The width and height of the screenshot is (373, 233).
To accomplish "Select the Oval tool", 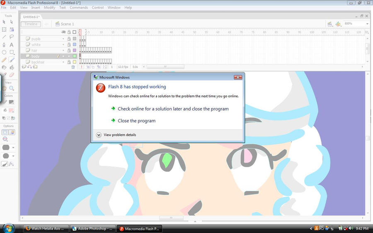I will pyautogui.click(x=4, y=52).
